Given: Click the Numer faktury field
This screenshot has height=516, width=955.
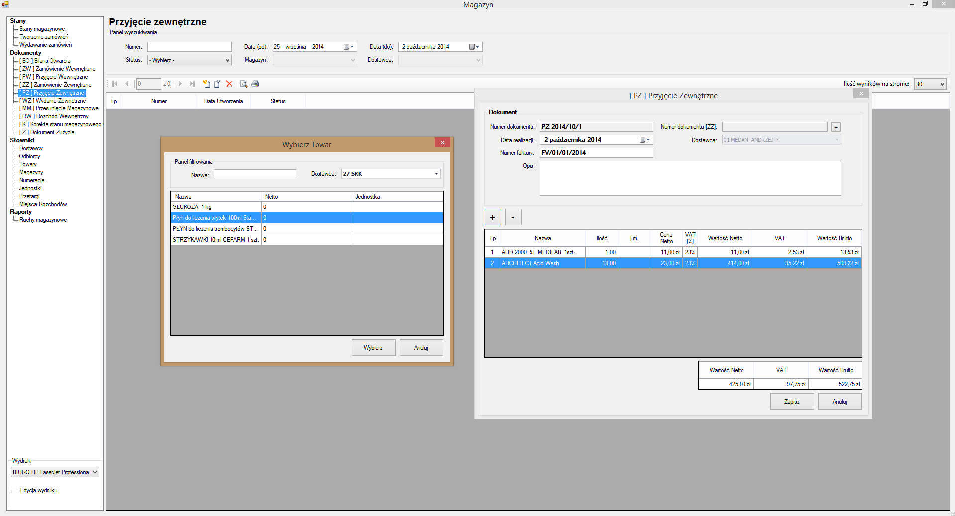Looking at the screenshot, I should [x=596, y=153].
